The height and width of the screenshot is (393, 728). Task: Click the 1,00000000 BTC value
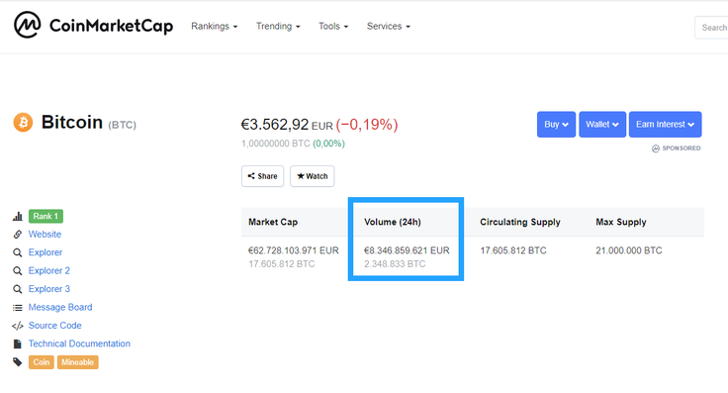(276, 144)
